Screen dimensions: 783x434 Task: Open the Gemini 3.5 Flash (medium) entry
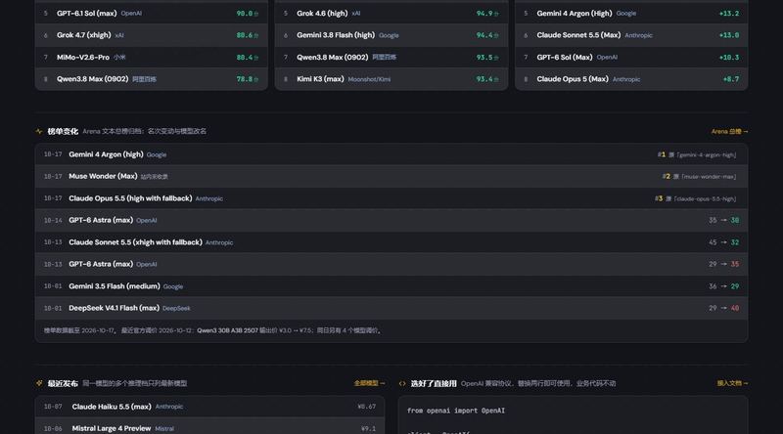(x=391, y=286)
